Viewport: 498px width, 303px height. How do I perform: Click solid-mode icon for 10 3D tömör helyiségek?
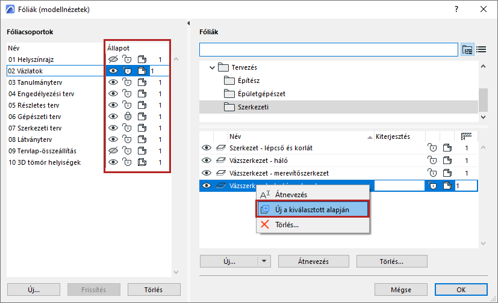click(142, 162)
